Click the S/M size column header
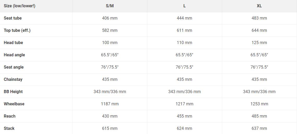 (110, 6)
